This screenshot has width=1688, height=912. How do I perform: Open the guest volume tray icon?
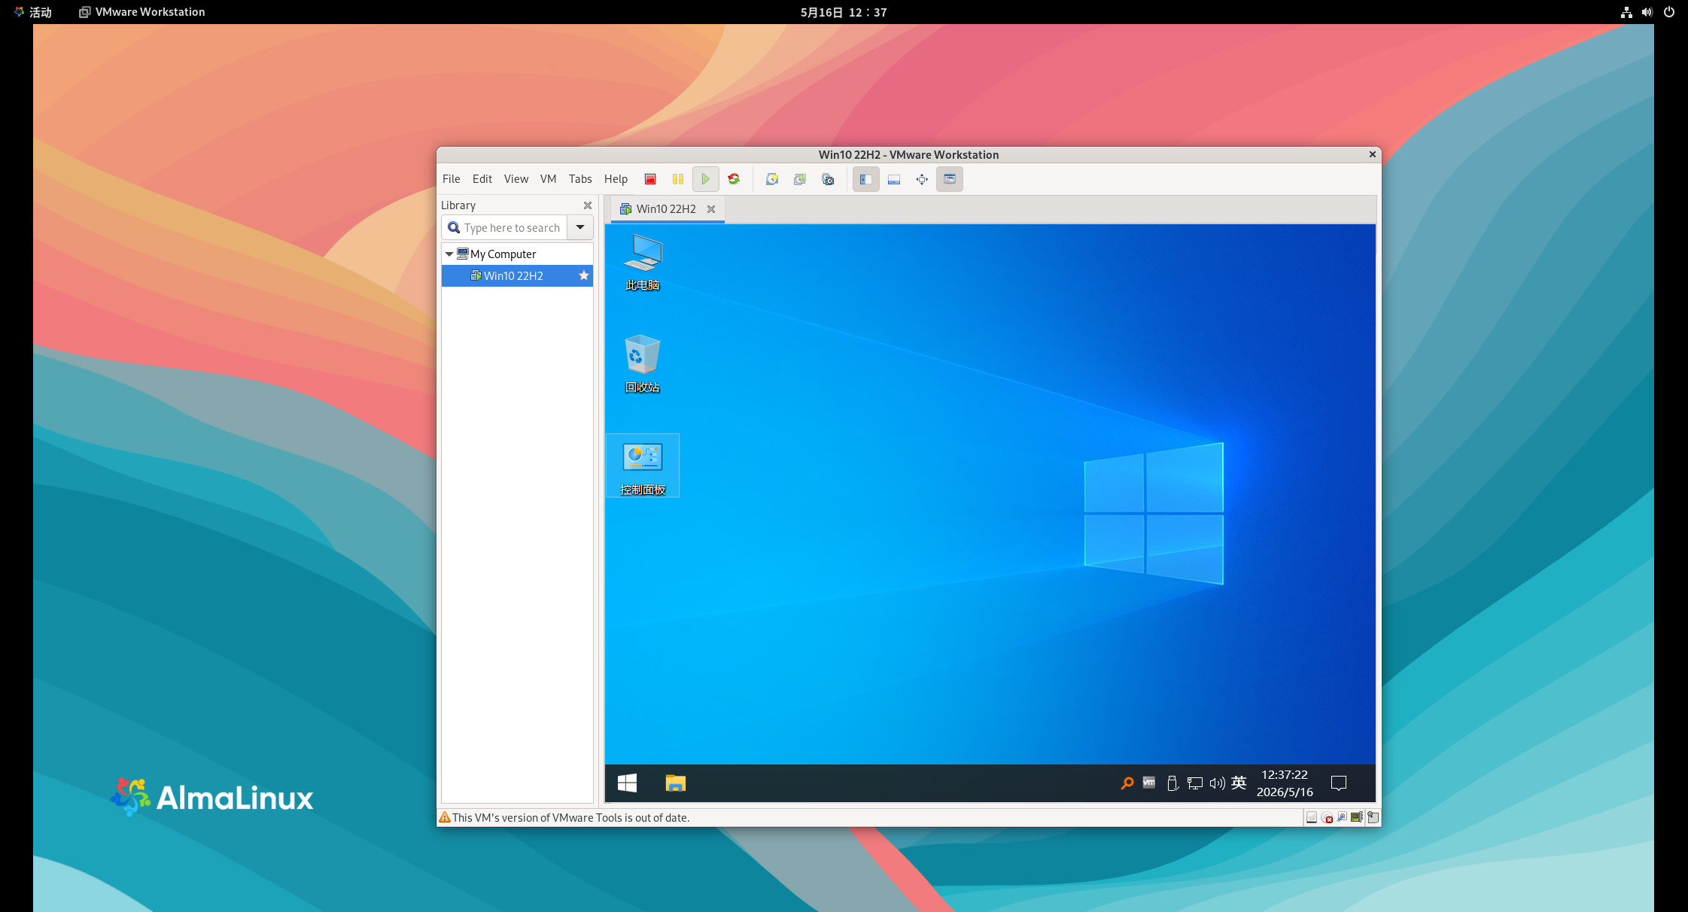(1217, 783)
